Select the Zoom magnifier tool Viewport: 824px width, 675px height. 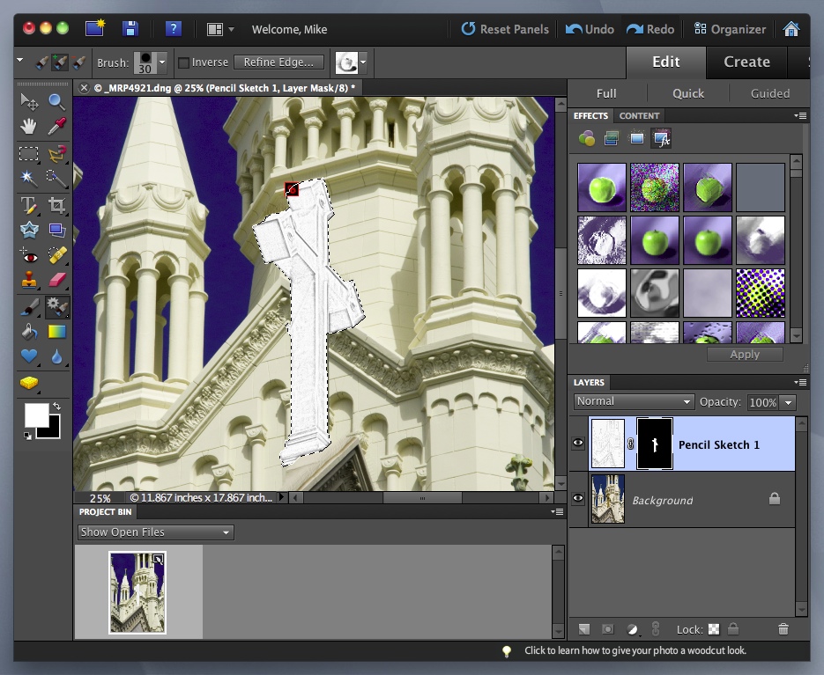point(57,102)
